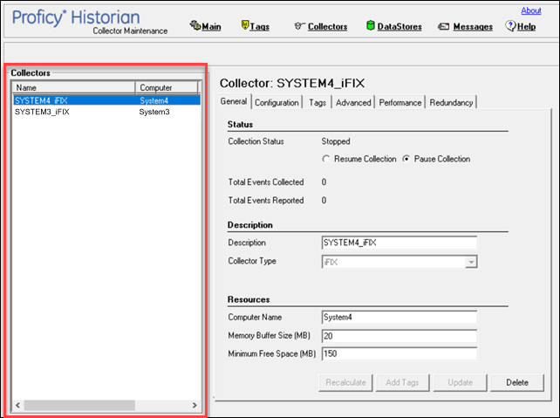Viewport: 560px width, 418px height.
Task: Open the Messages link
Action: click(473, 27)
